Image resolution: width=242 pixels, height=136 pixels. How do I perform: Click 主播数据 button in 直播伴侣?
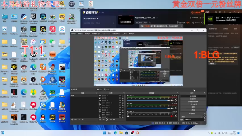point(196,12)
